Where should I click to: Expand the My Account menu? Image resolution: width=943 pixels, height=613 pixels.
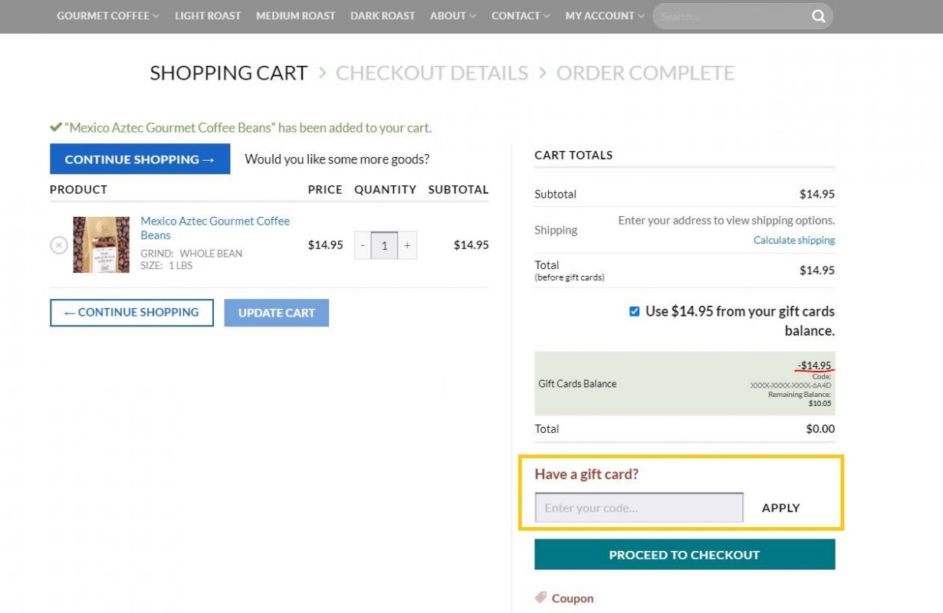click(x=604, y=15)
